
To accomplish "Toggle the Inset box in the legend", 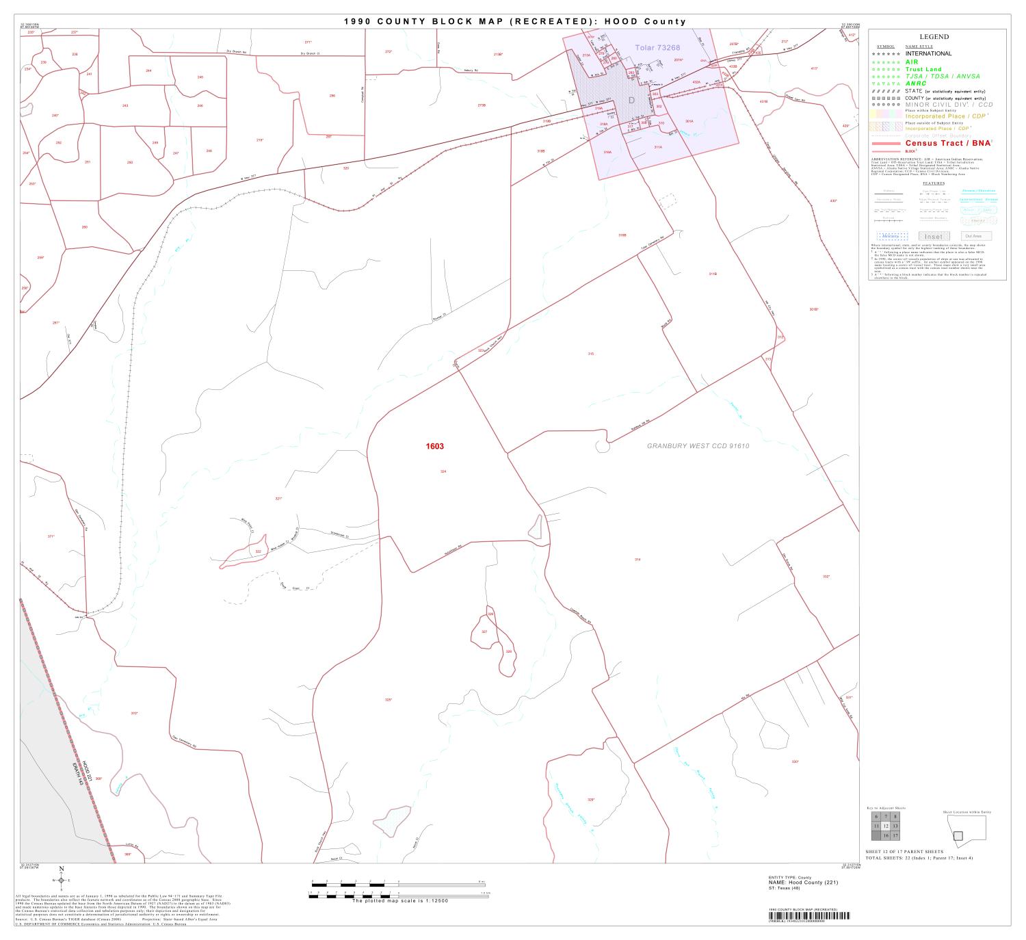I will 934,236.
